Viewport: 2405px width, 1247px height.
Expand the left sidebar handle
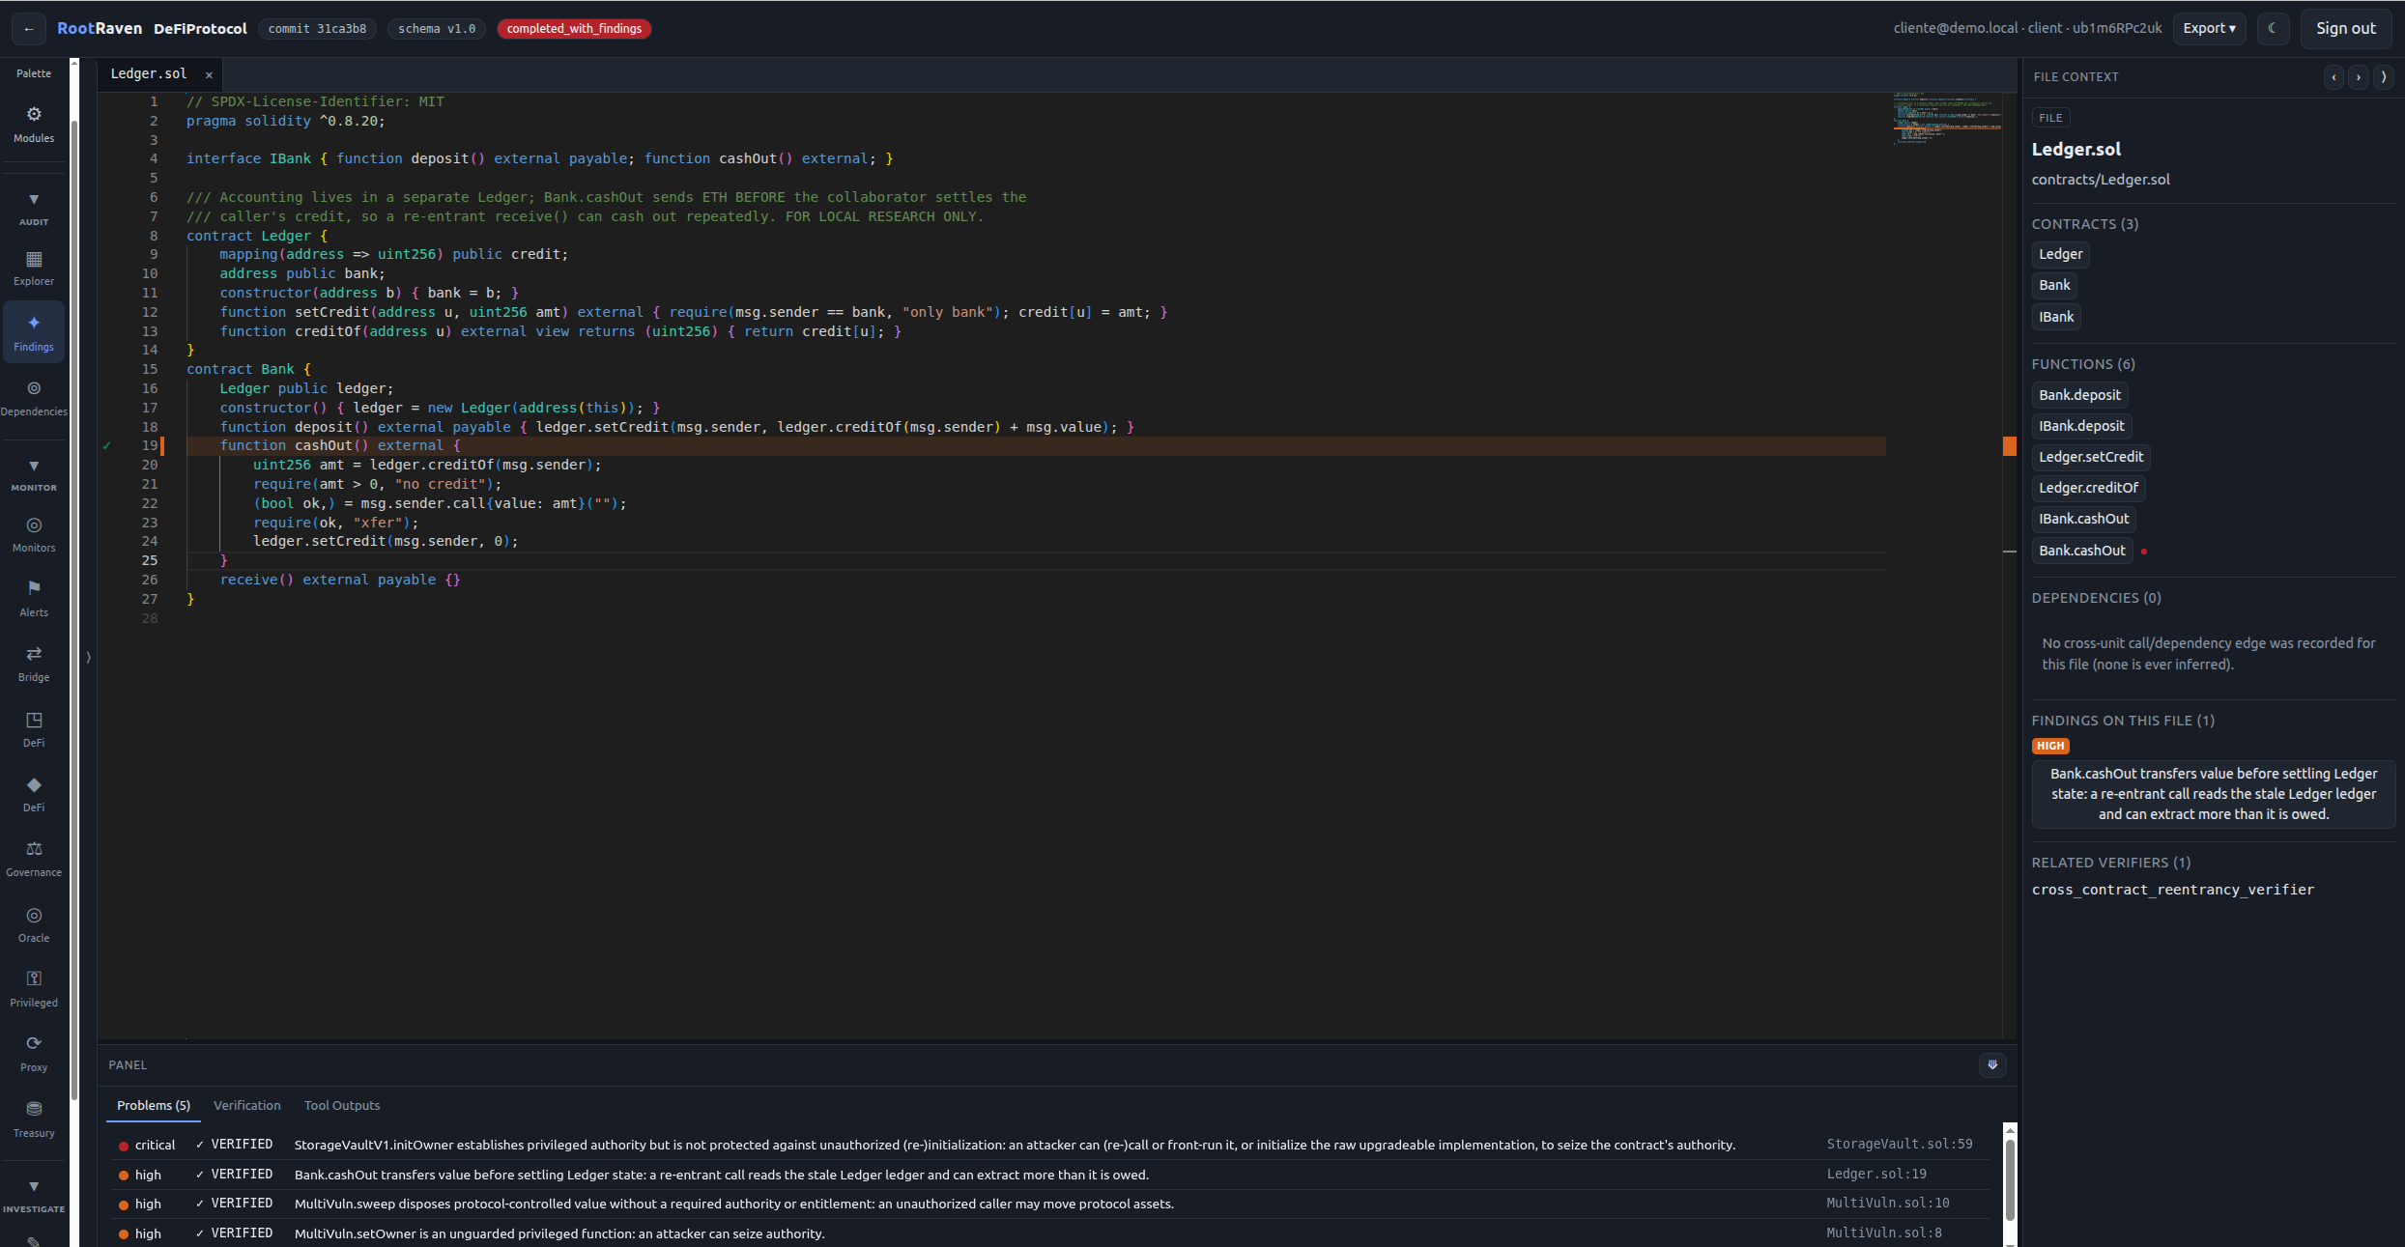pyautogui.click(x=88, y=657)
